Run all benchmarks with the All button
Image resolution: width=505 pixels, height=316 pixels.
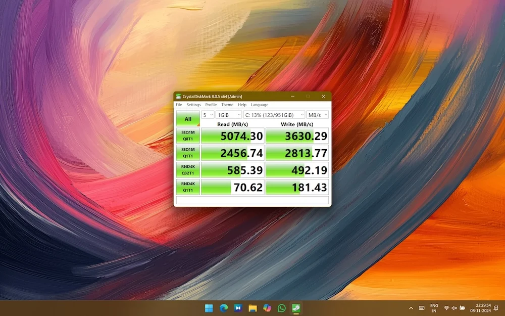coord(188,119)
